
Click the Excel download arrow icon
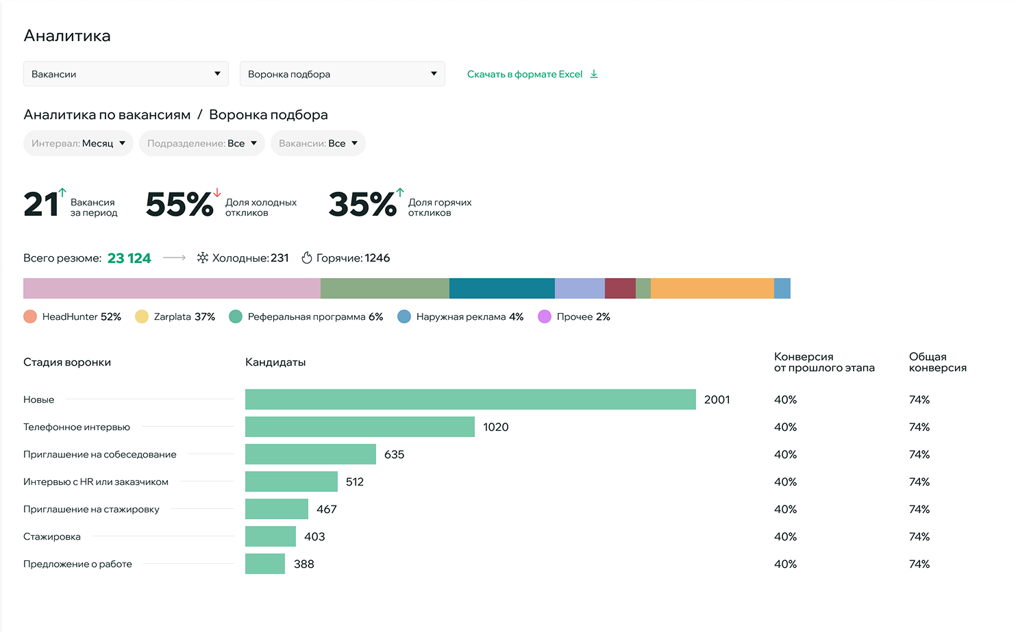594,74
